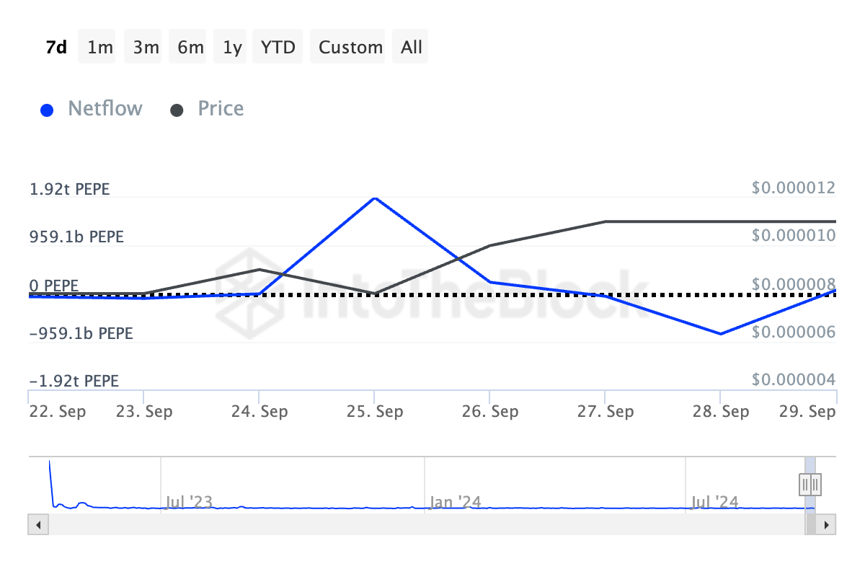Select YTD range option
Image resolution: width=865 pixels, height=577 pixels.
click(278, 48)
